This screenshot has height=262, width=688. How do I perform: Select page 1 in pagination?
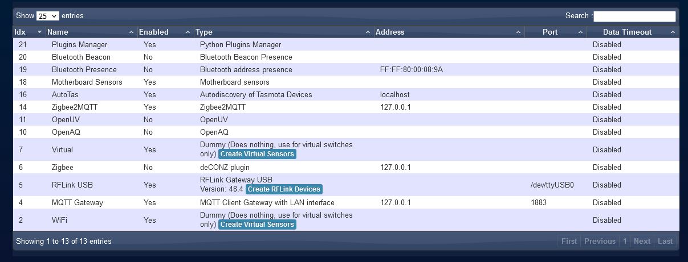(x=625, y=241)
